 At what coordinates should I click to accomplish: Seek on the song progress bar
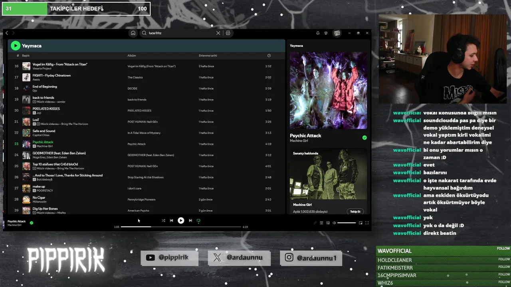tap(181, 227)
